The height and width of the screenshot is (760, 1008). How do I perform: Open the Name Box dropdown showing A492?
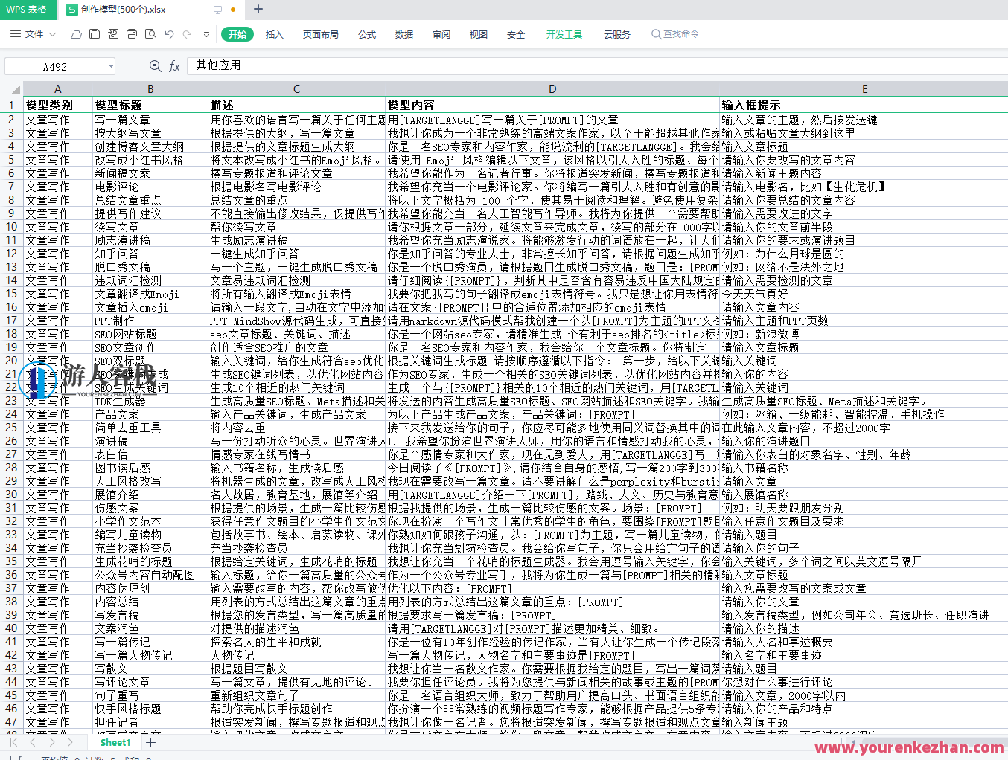tap(110, 65)
